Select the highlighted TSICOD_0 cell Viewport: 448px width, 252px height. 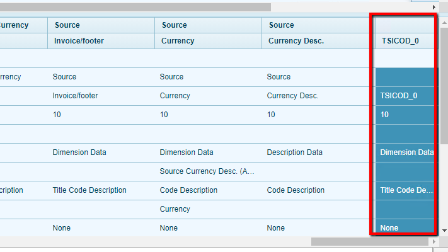pos(399,96)
